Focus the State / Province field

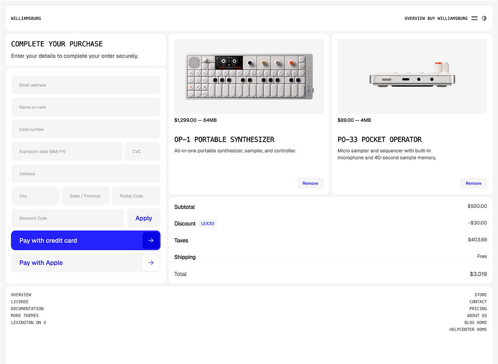click(86, 196)
